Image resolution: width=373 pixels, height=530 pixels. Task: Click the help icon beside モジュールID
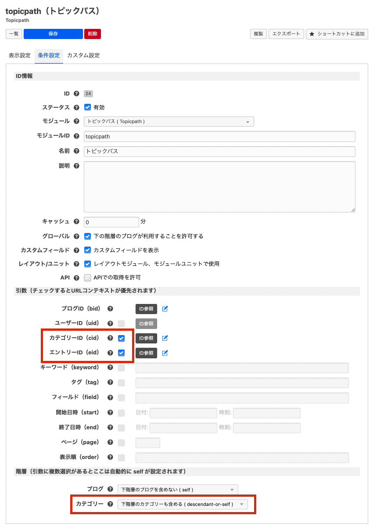coord(76,136)
